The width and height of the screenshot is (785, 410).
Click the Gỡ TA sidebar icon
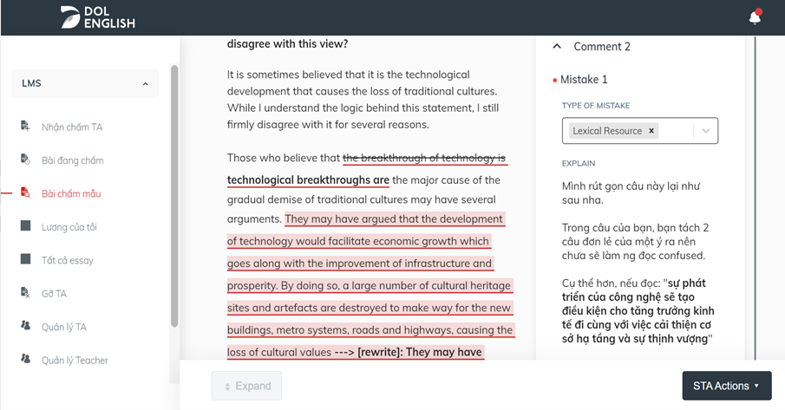[x=25, y=294]
